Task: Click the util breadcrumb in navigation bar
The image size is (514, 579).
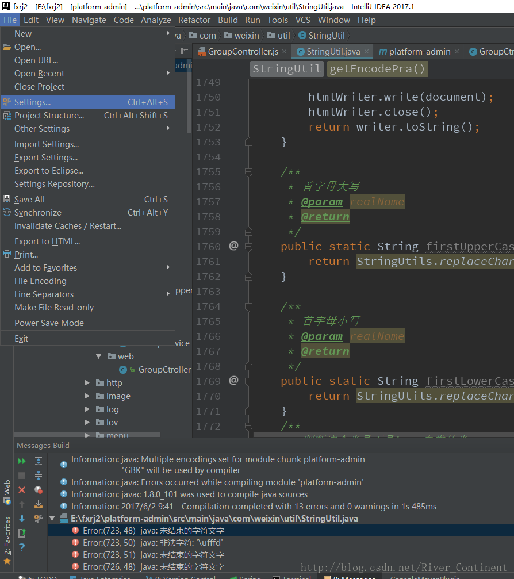Action: [279, 36]
